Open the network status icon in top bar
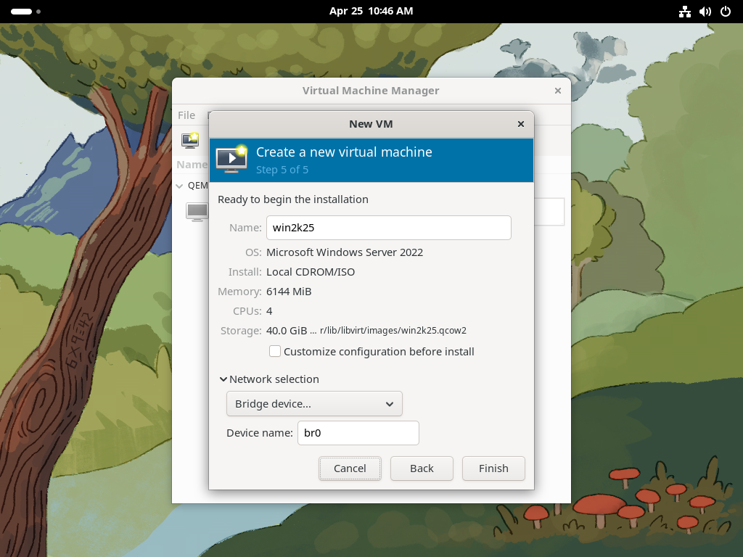This screenshot has width=743, height=557. (685, 12)
